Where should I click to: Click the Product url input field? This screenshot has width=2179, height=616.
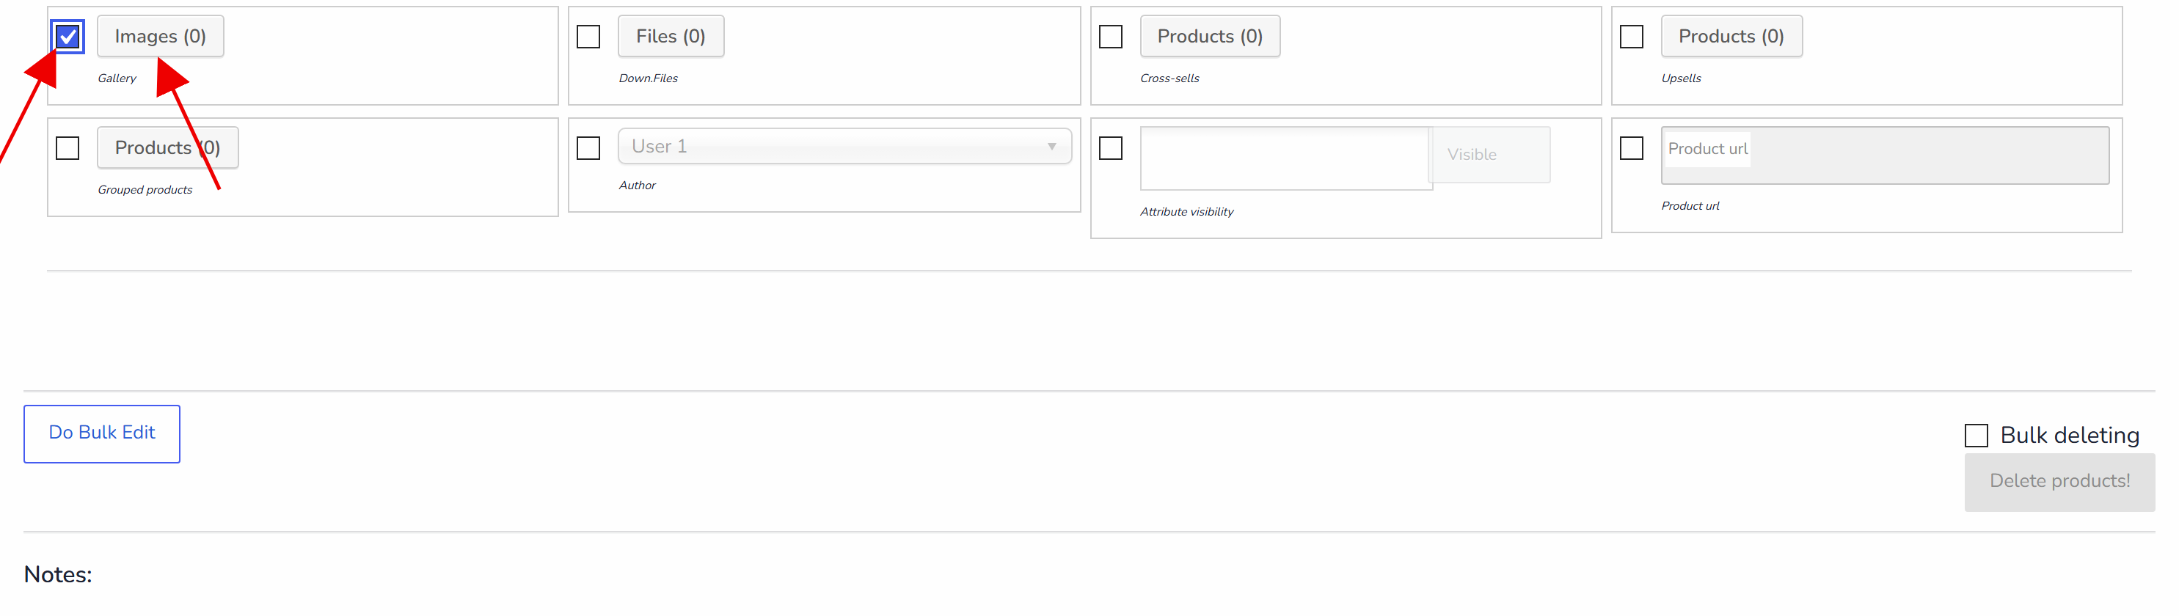click(1885, 155)
